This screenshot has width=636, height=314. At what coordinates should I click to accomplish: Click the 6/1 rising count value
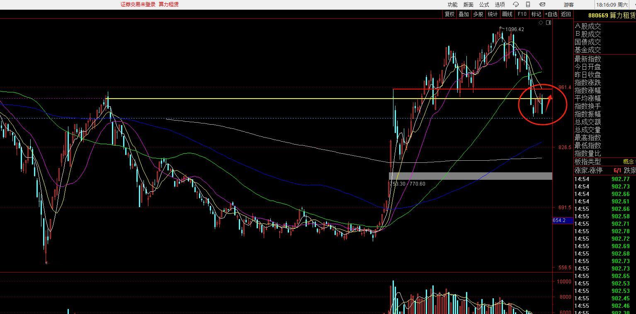coord(617,171)
